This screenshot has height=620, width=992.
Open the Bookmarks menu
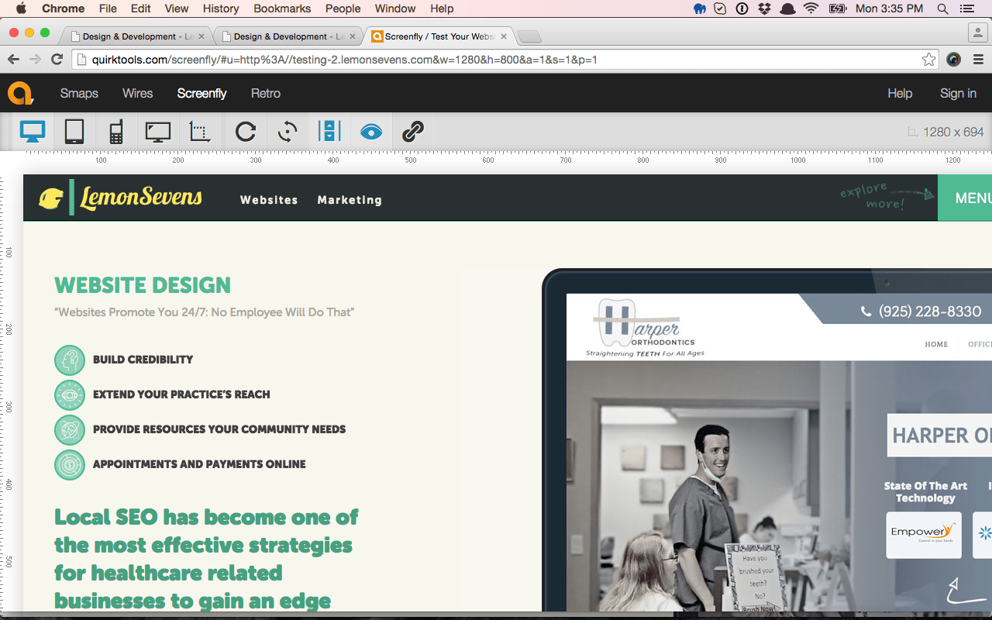(x=281, y=9)
